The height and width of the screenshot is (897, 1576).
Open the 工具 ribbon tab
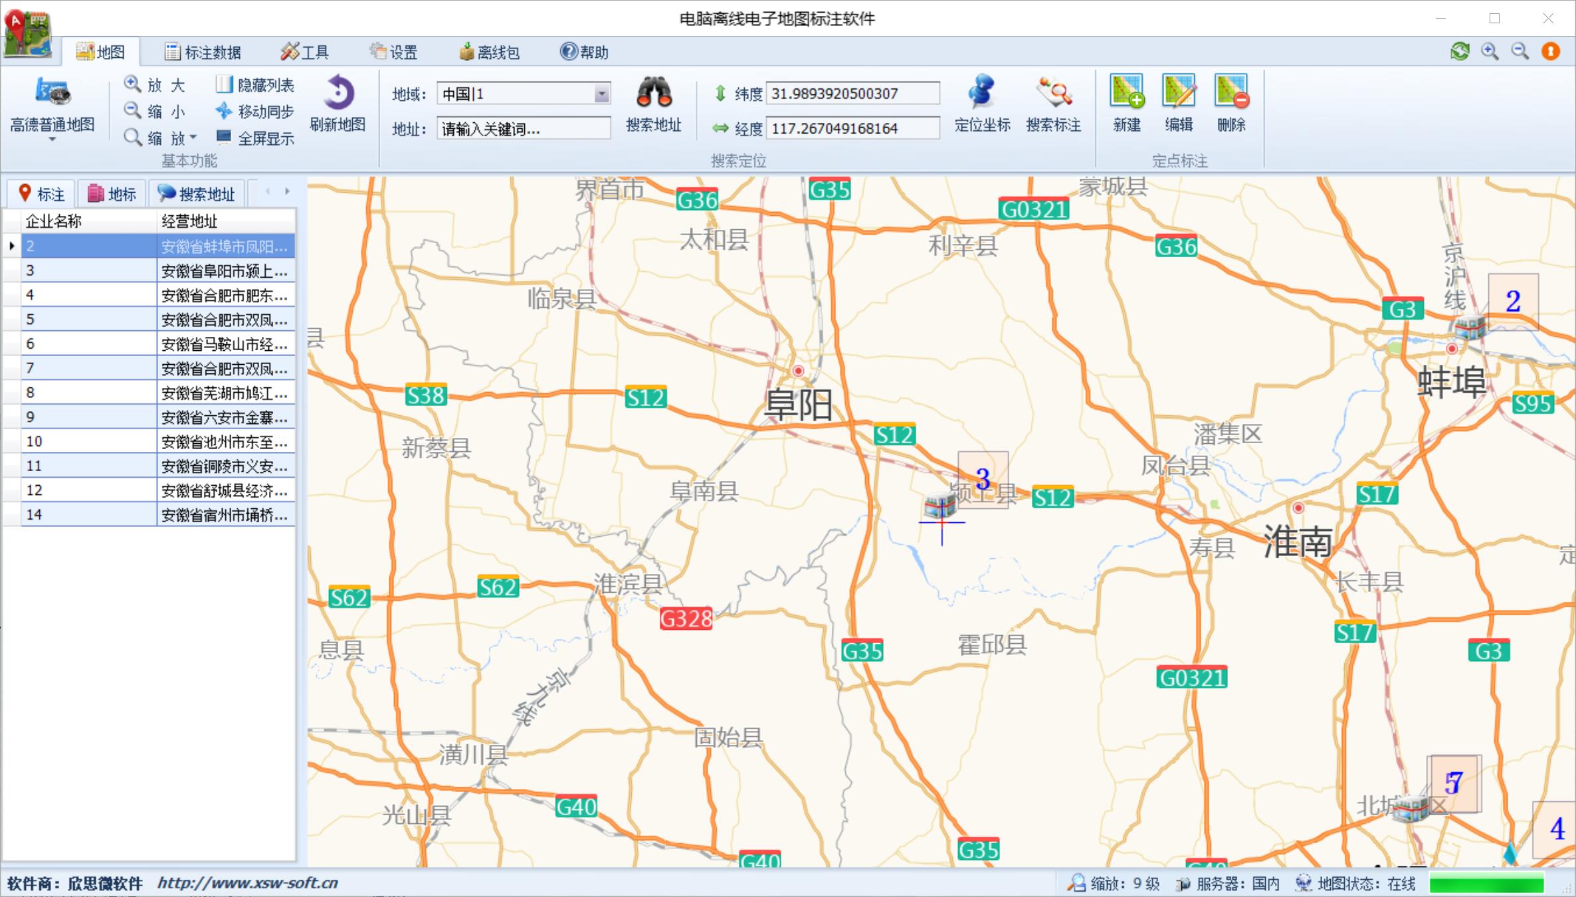pos(305,52)
